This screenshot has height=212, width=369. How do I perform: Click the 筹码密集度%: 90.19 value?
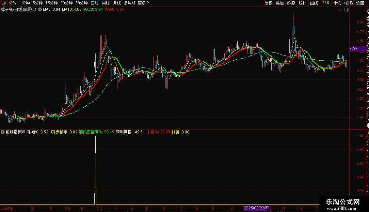(x=96, y=132)
